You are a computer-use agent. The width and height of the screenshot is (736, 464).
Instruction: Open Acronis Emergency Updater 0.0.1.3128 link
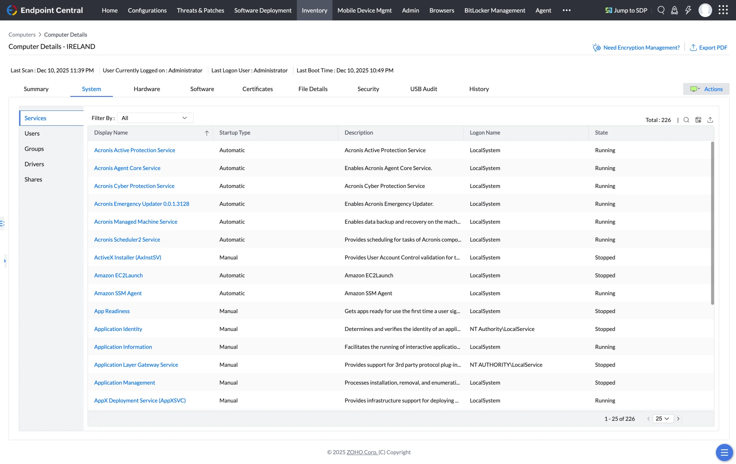point(141,204)
